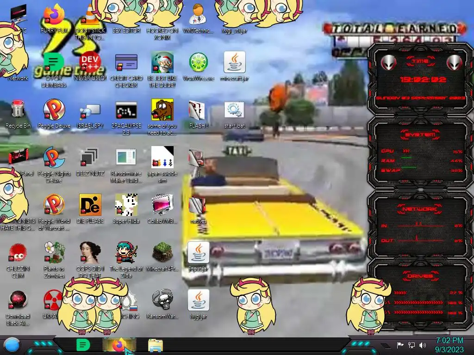Open RansomWar skull icon
Viewport: 474px width, 355px height.
coord(162,304)
